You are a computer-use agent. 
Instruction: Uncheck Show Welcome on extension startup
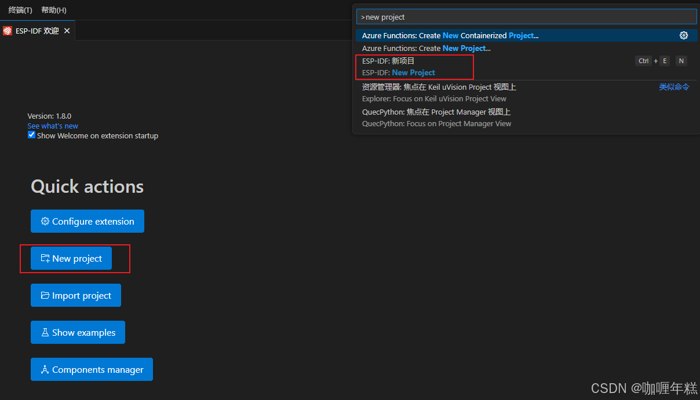(31, 135)
